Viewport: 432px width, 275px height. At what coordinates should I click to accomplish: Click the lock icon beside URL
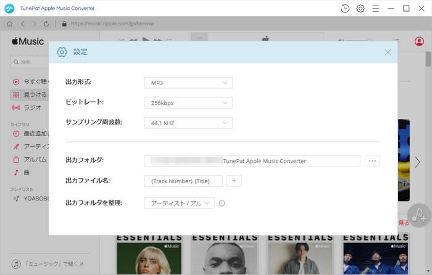point(64,23)
